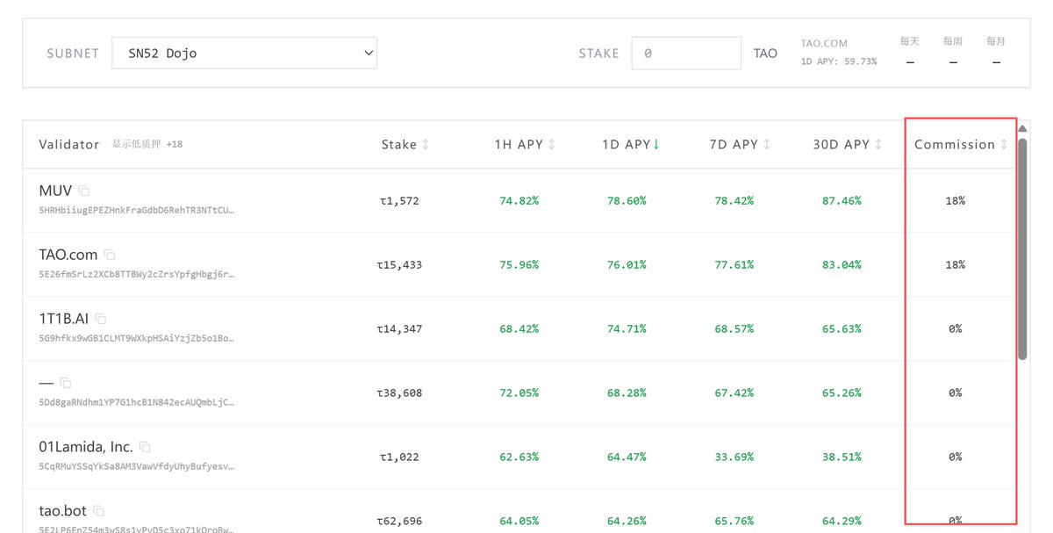The image size is (1053, 533).
Task: Copy the unnamed validator address icon
Action: pyautogui.click(x=66, y=383)
